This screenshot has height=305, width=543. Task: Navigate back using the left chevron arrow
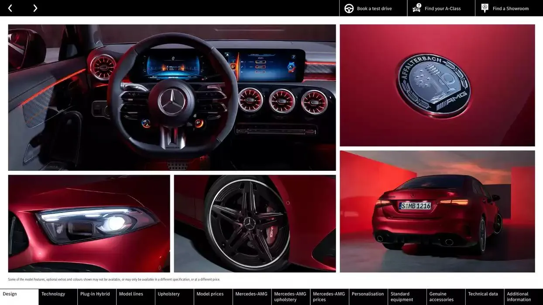[x=10, y=8]
